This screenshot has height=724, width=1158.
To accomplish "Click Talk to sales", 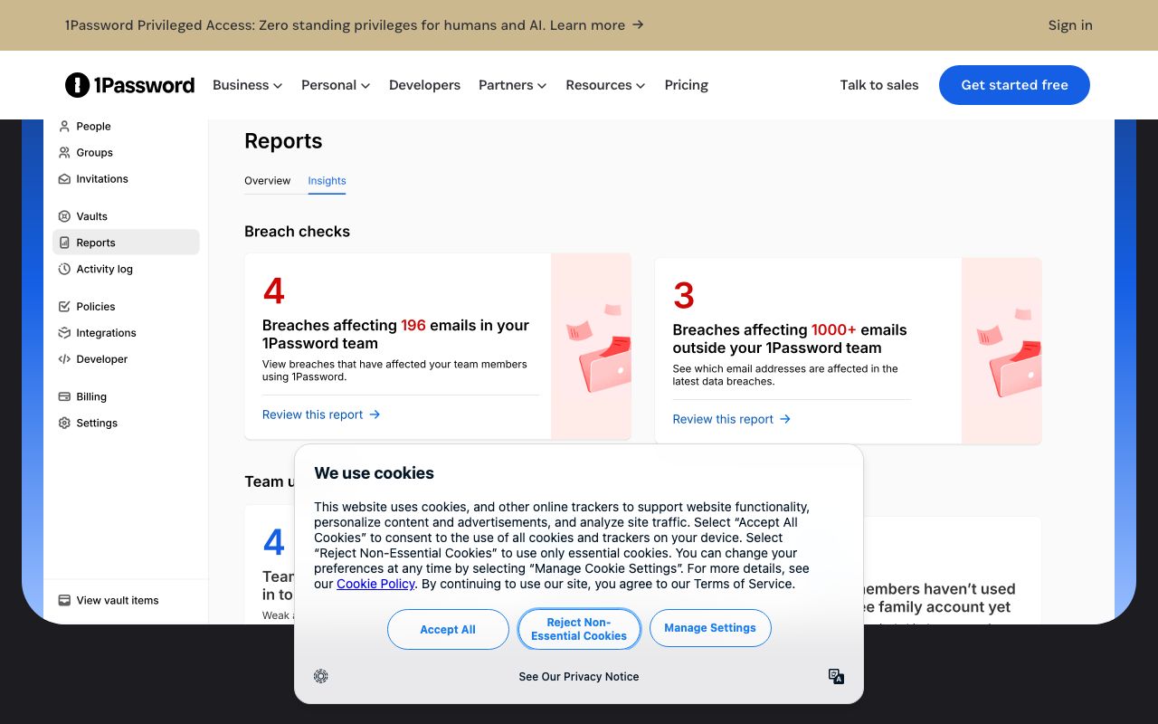I will [878, 85].
